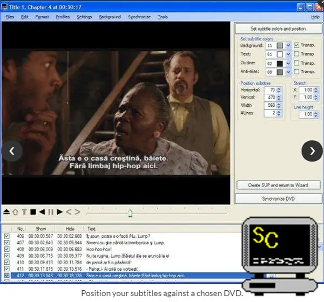Toggle Outline transparency checkbox
The width and height of the screenshot is (324, 302).
point(296,63)
